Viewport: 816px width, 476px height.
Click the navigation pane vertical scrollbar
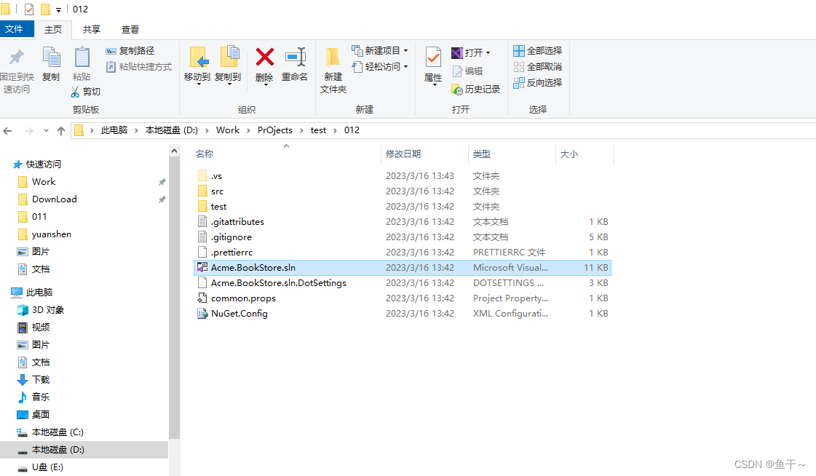(174, 291)
